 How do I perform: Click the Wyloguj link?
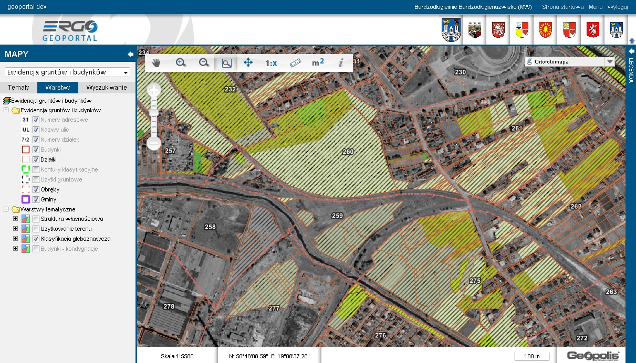click(618, 7)
